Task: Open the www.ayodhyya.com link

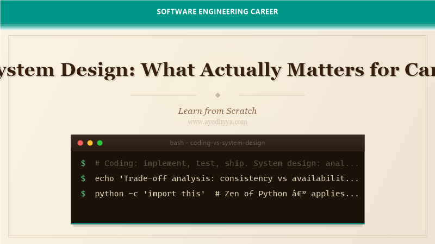Action: coord(217,122)
